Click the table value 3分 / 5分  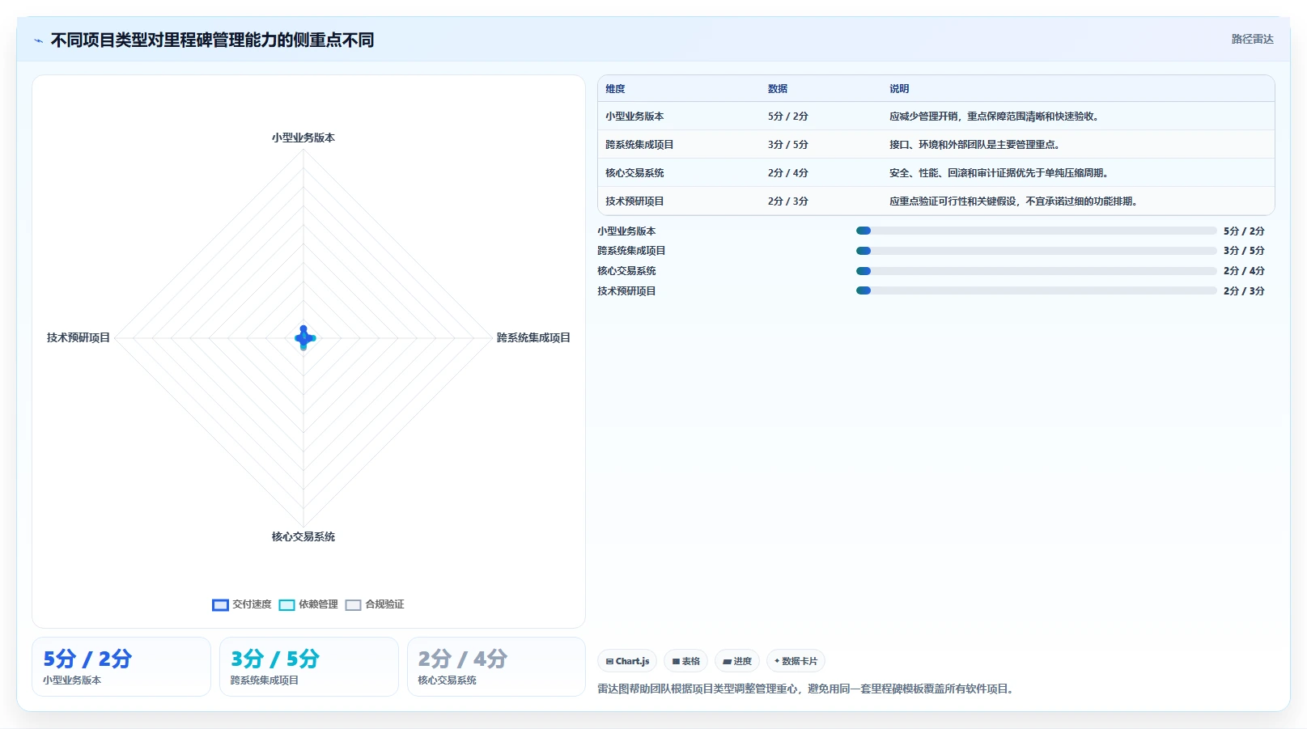pos(788,145)
